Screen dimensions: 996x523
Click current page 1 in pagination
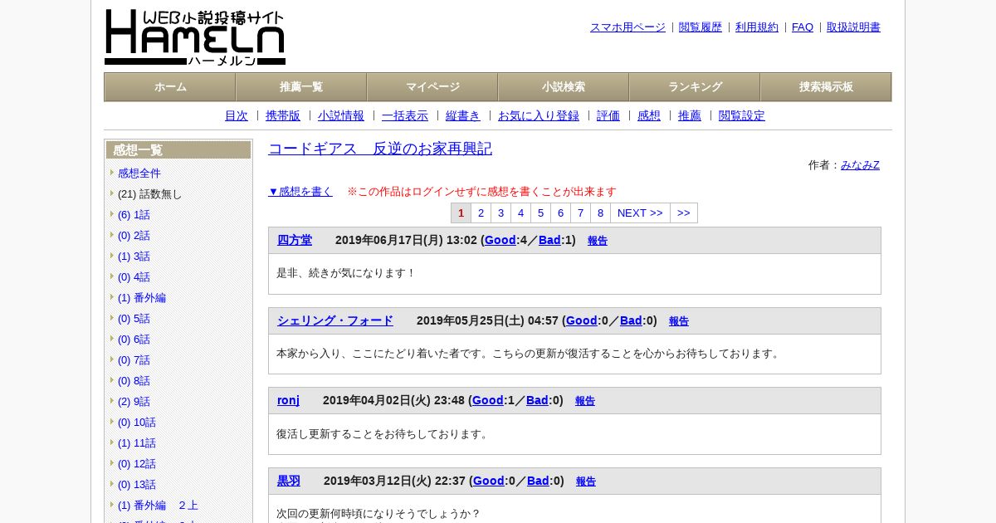click(461, 213)
